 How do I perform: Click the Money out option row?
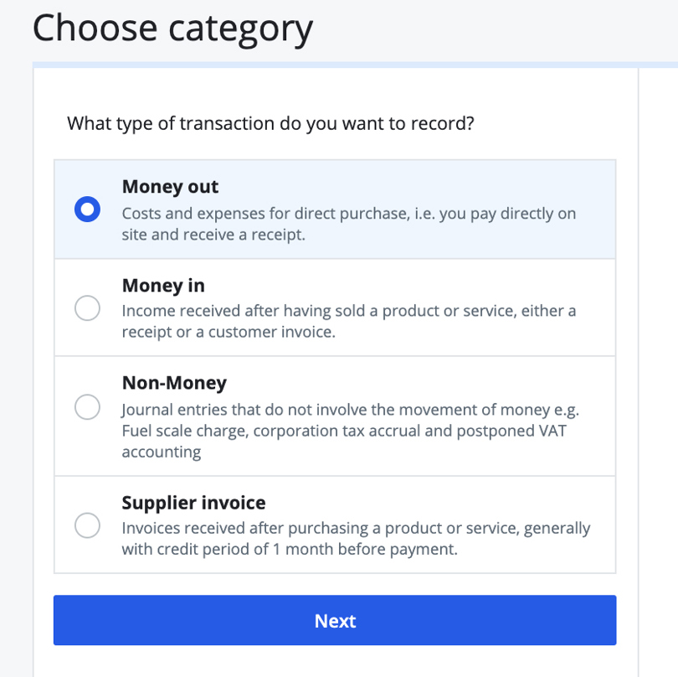[335, 209]
